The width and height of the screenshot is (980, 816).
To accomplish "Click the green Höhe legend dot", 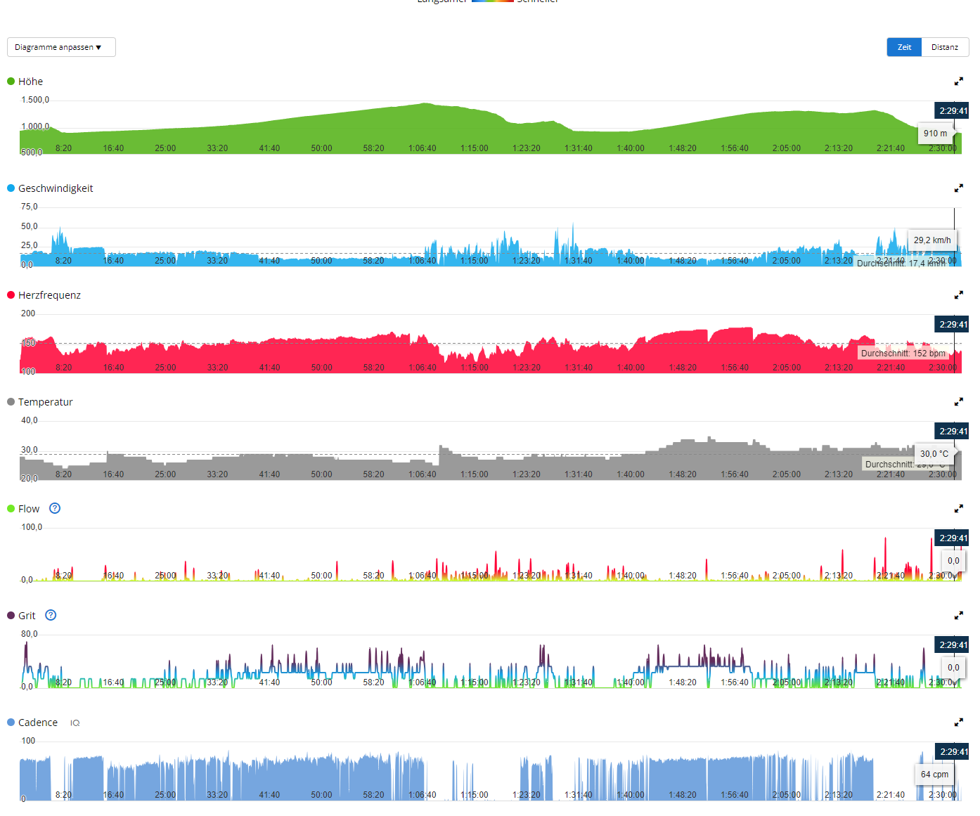I will 11,82.
